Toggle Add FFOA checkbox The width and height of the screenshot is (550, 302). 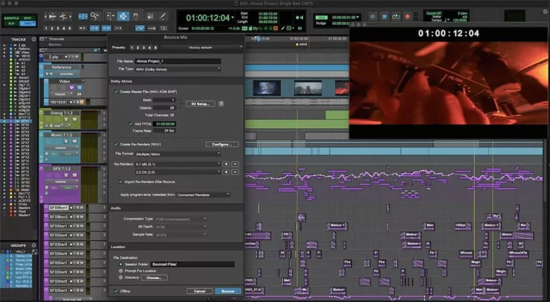[131, 124]
